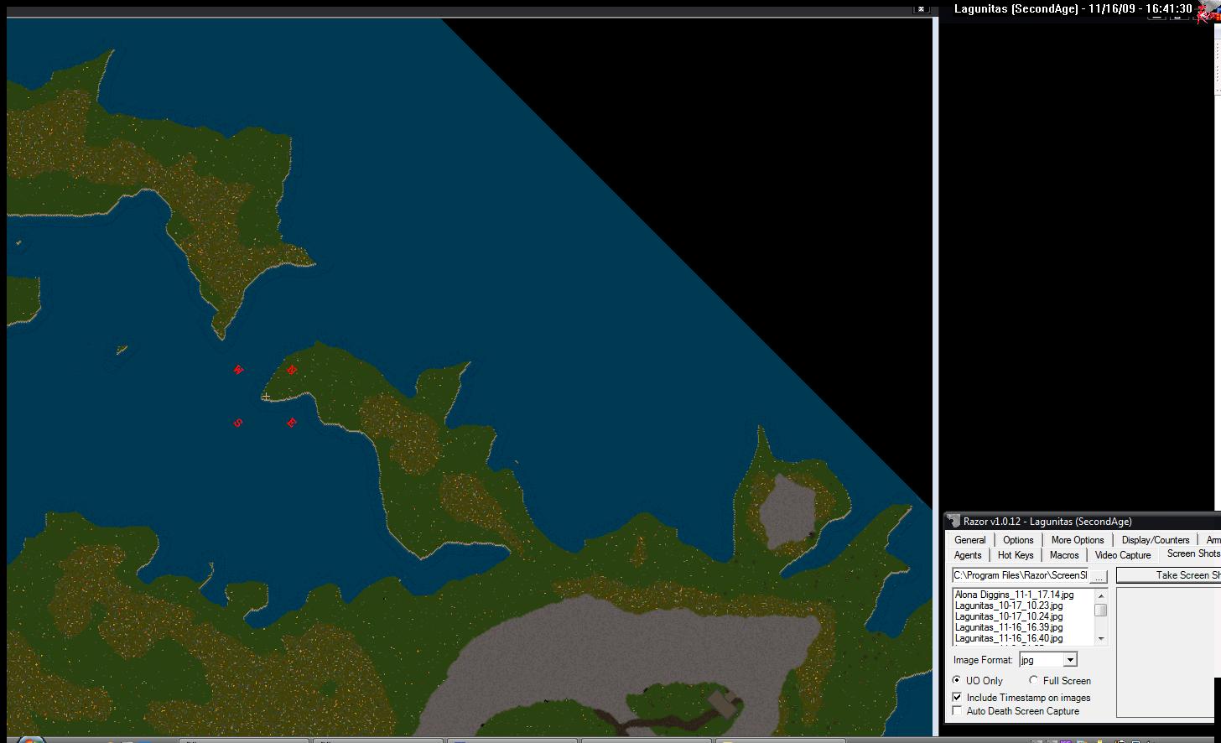
Task: Select the UO Only radio button
Action: point(958,680)
